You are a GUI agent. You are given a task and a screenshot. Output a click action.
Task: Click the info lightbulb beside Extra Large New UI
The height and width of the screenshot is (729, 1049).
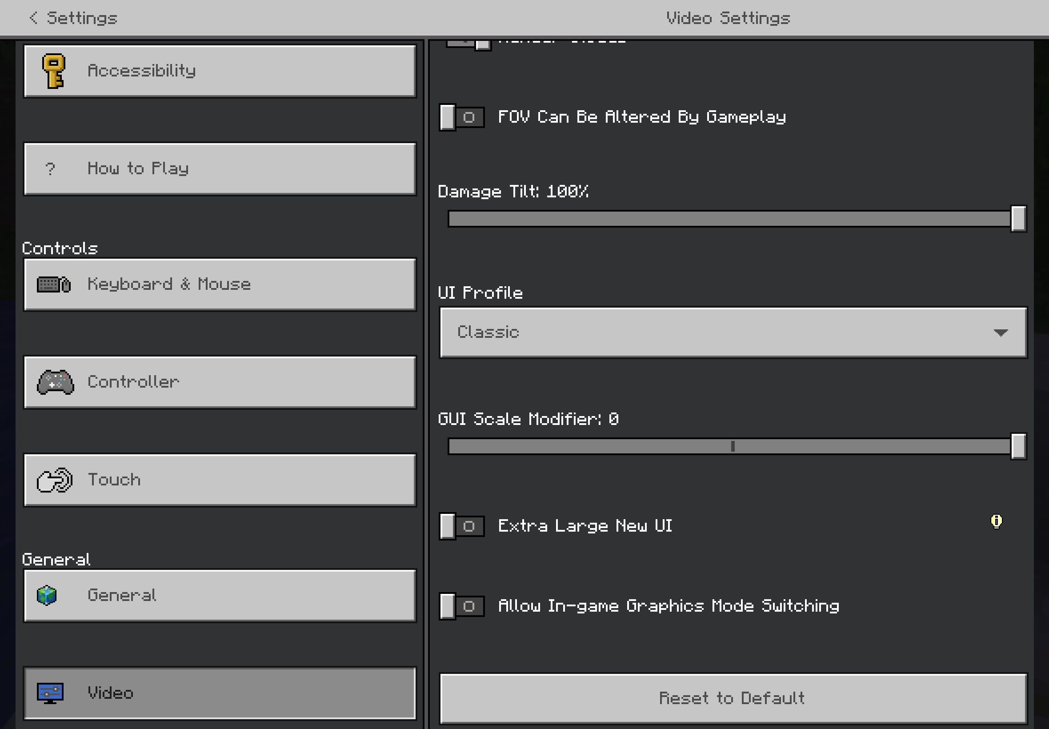[x=996, y=521]
